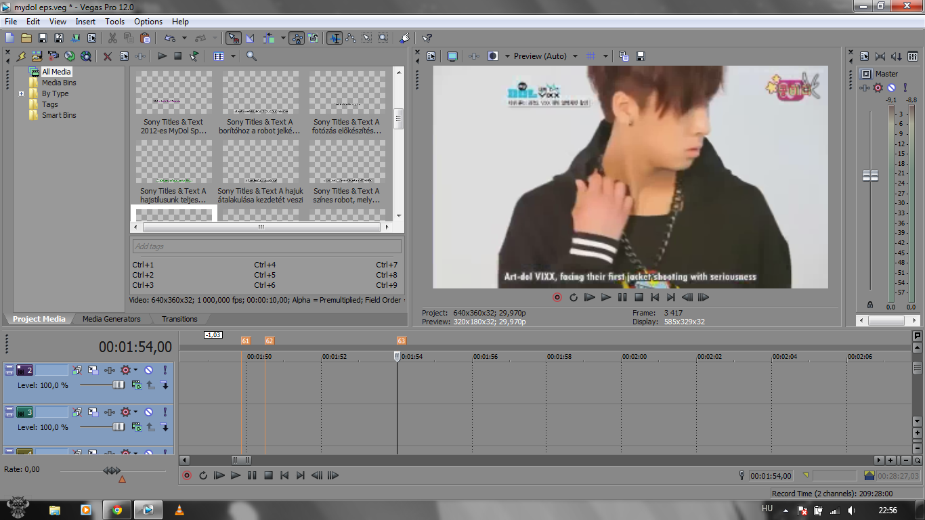Toggle Auto Crossfades in main toolbar
This screenshot has height=520, width=925.
250,39
